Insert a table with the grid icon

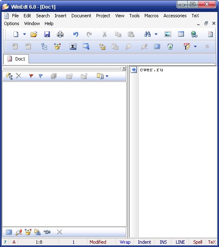(181, 34)
